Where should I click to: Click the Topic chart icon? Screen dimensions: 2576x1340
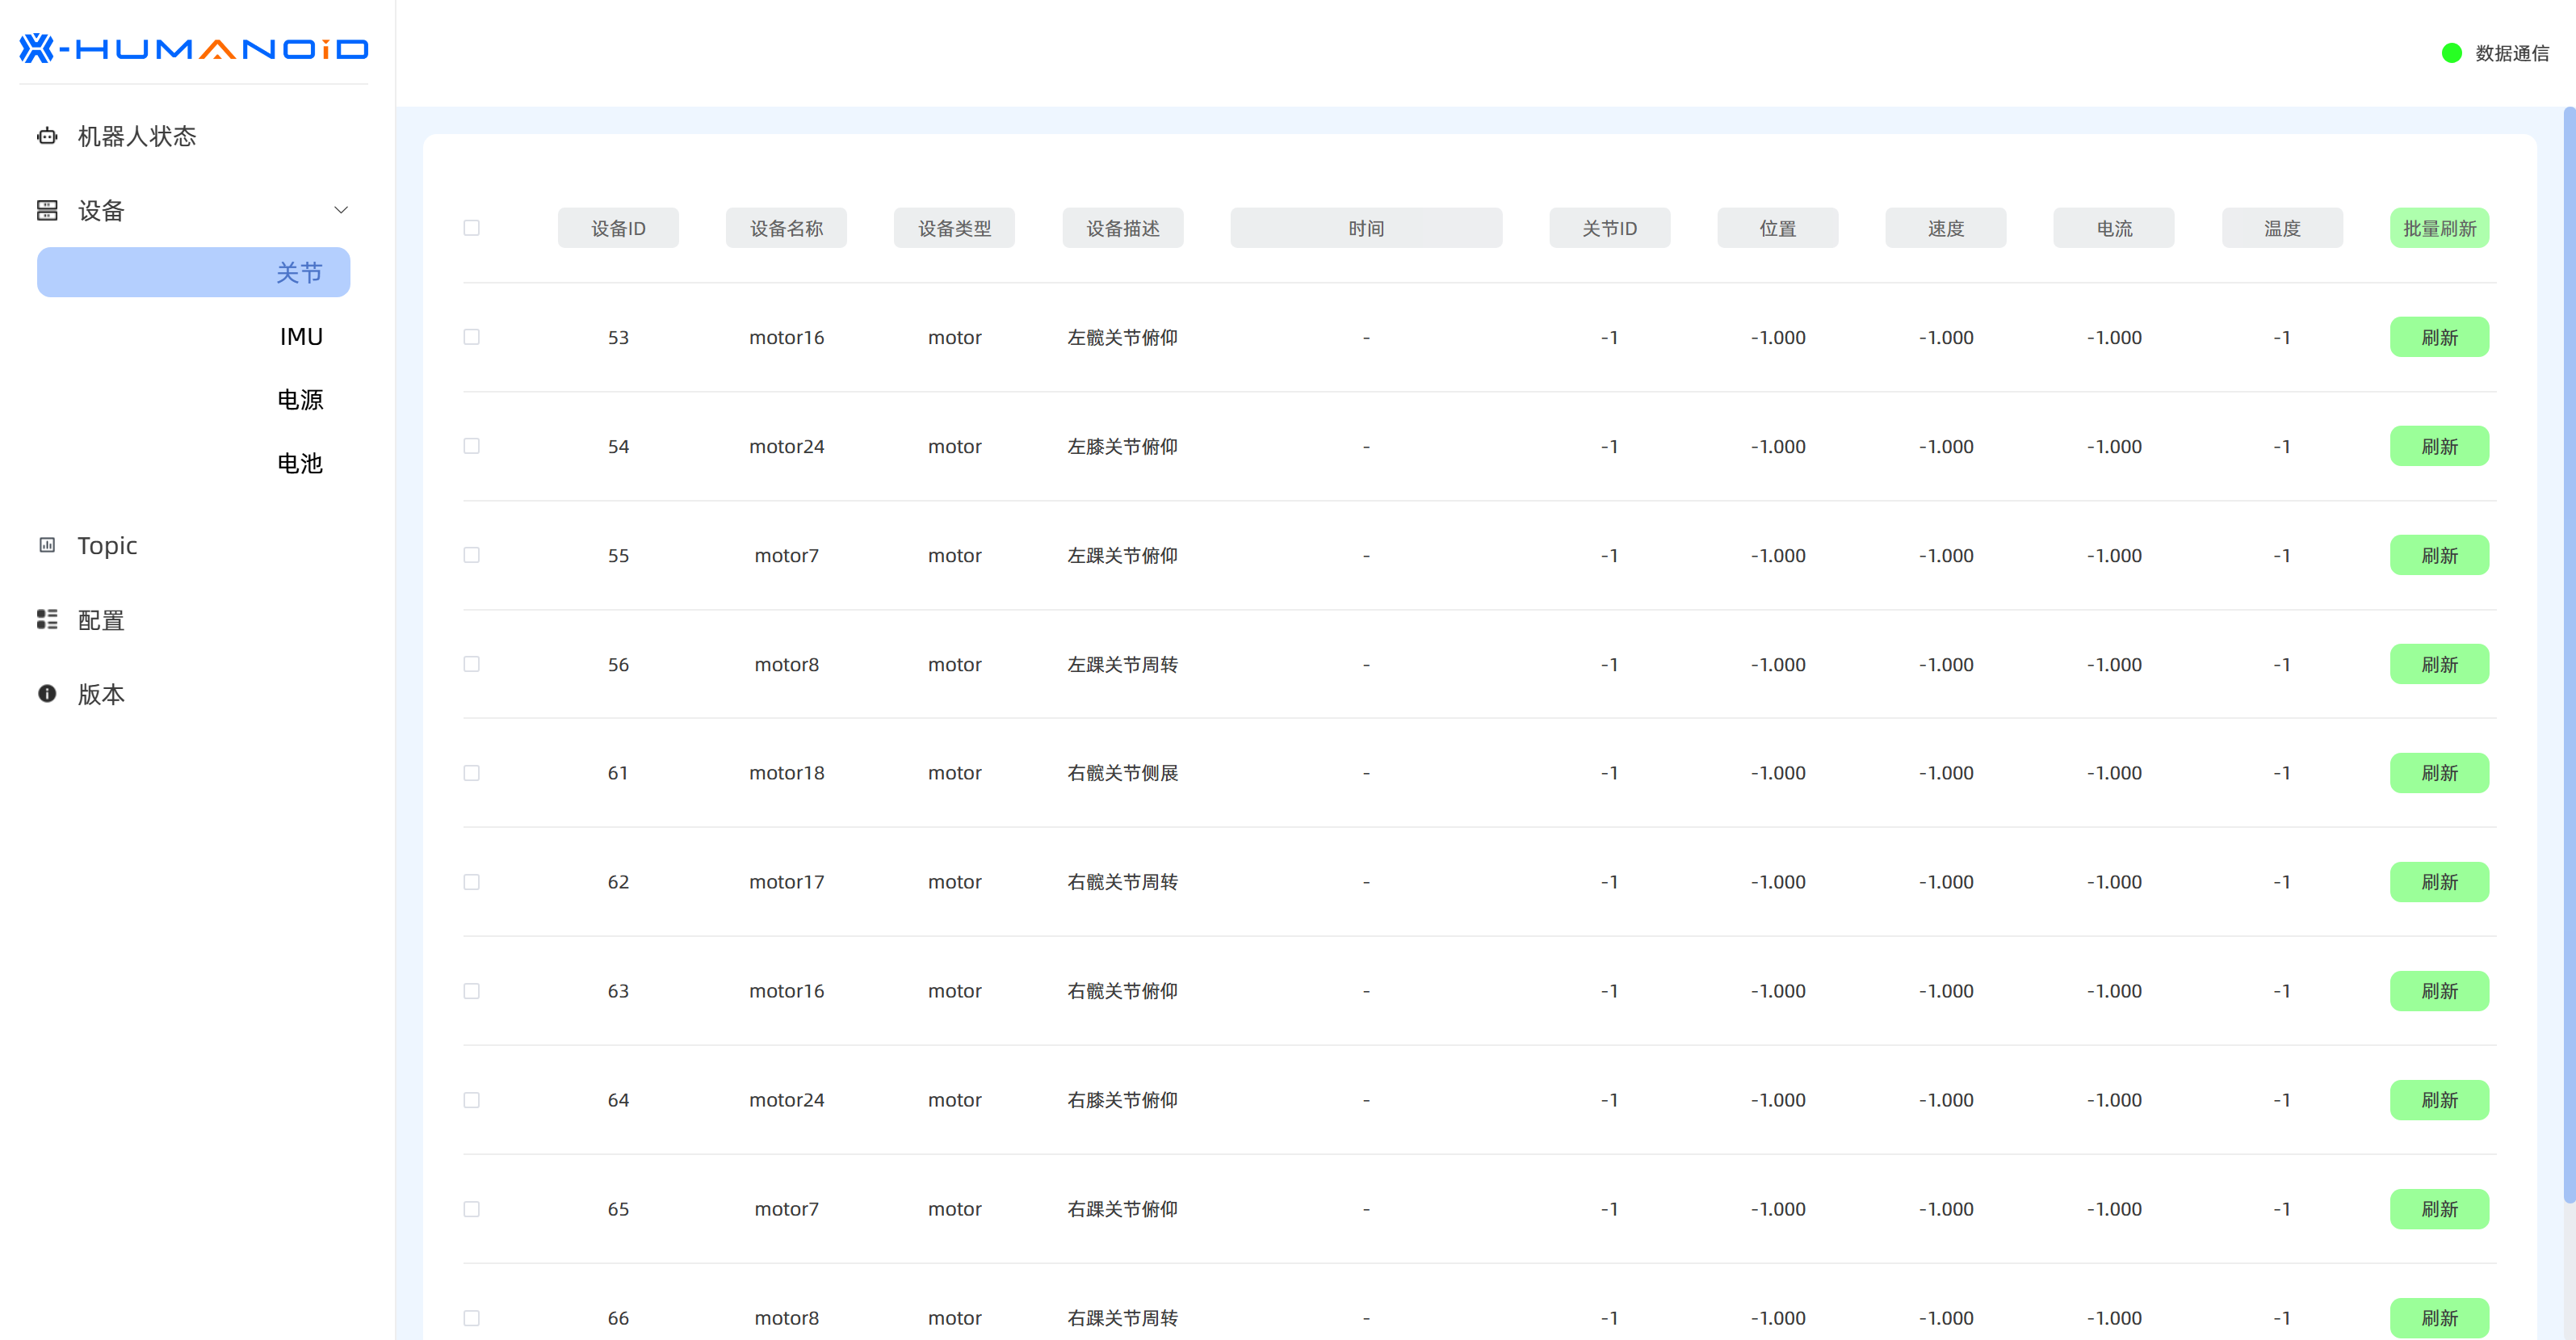47,545
